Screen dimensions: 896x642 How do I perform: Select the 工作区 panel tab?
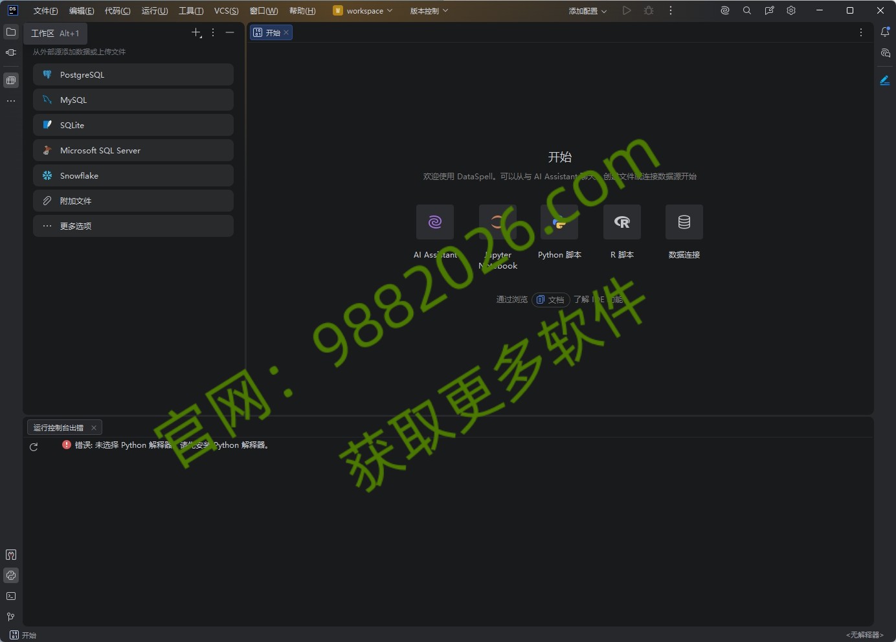tap(55, 33)
